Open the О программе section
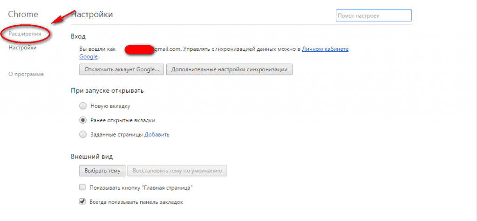The height and width of the screenshot is (221, 477). pos(26,74)
